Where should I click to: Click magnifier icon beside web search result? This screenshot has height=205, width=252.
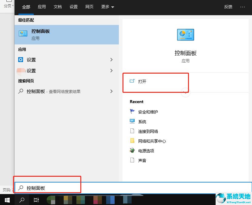21,91
